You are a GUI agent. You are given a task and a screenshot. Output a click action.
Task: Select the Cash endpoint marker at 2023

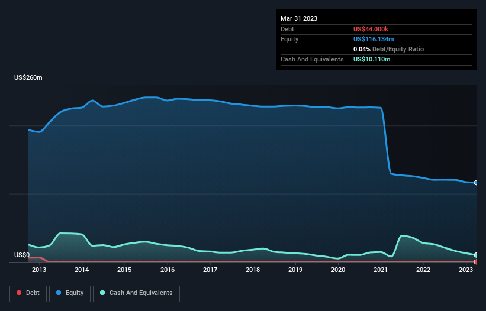tap(476, 255)
